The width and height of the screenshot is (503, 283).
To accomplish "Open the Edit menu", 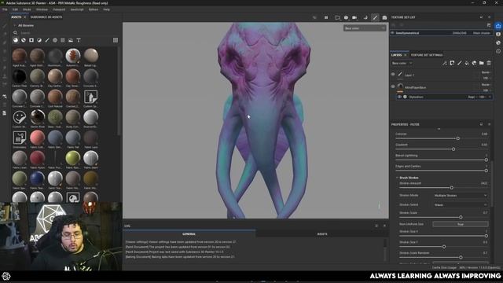I will coord(15,9).
